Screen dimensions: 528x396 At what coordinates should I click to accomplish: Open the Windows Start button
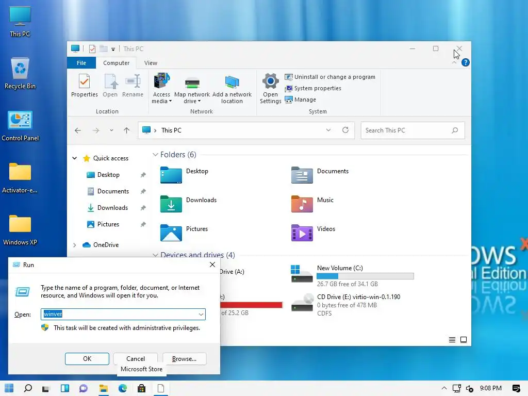coord(9,388)
